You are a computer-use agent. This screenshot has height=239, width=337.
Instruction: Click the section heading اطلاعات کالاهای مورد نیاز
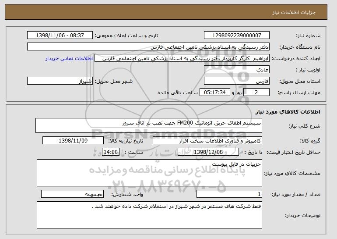click(x=288, y=112)
